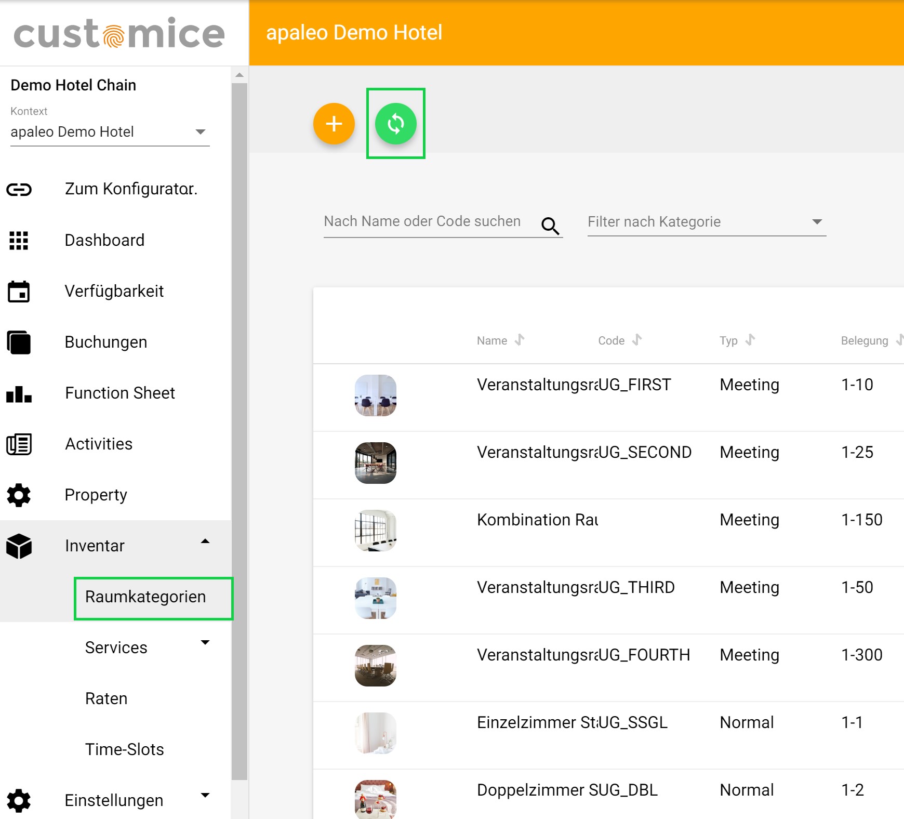Click the UG_FOURTH code cell
This screenshot has height=819, width=904.
pos(644,655)
